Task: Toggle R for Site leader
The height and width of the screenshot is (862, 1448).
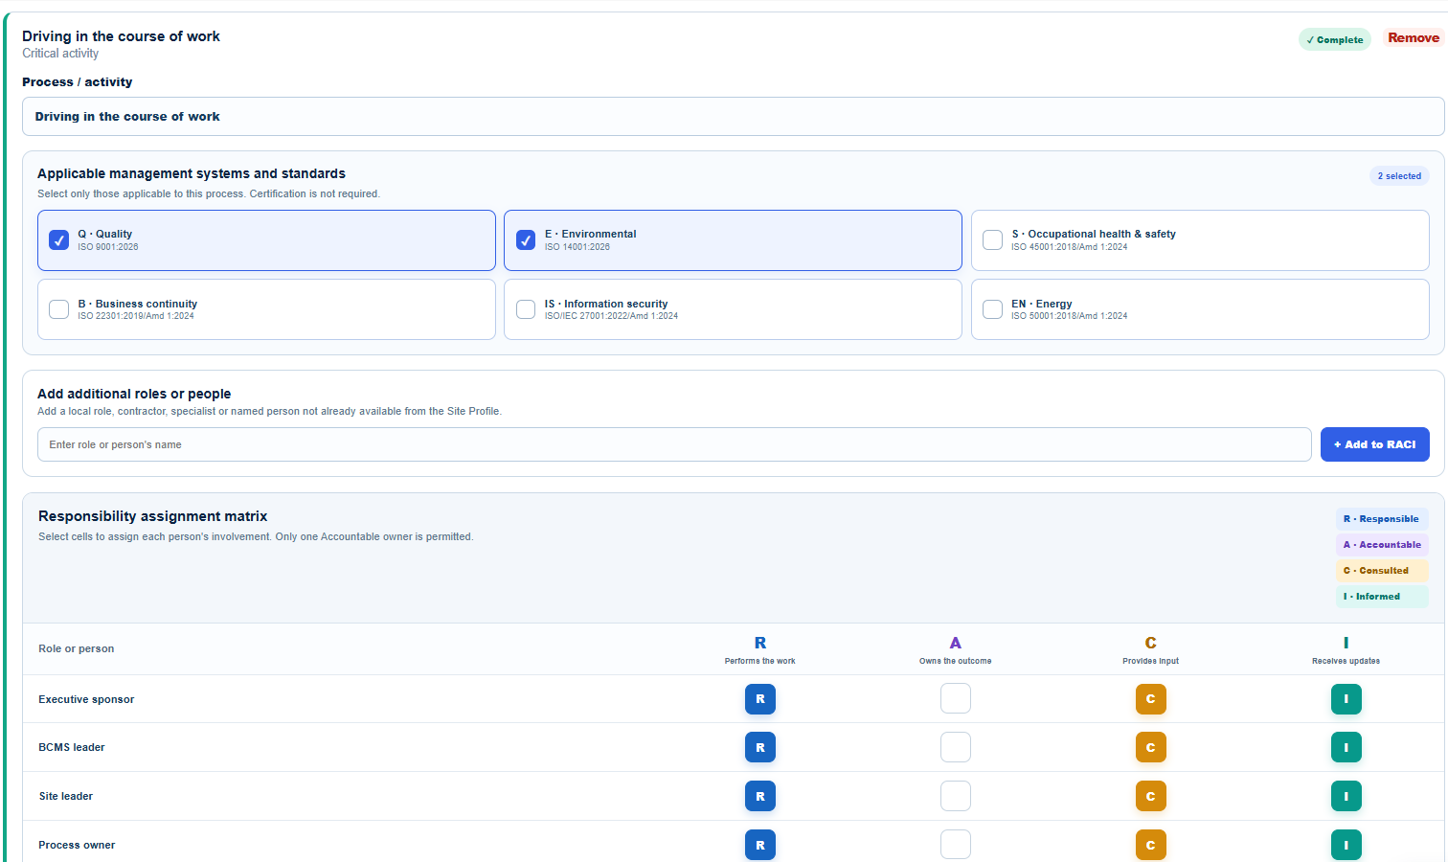Action: point(760,796)
